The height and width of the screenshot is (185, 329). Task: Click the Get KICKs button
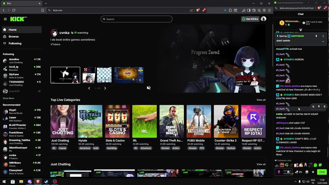click(250, 19)
